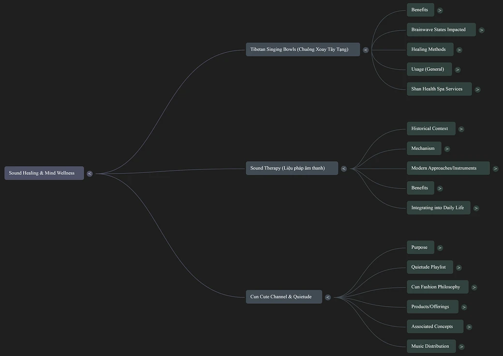This screenshot has height=356, width=503.
Task: Expand Benefits under Sound Therapy
Action: tap(440, 189)
